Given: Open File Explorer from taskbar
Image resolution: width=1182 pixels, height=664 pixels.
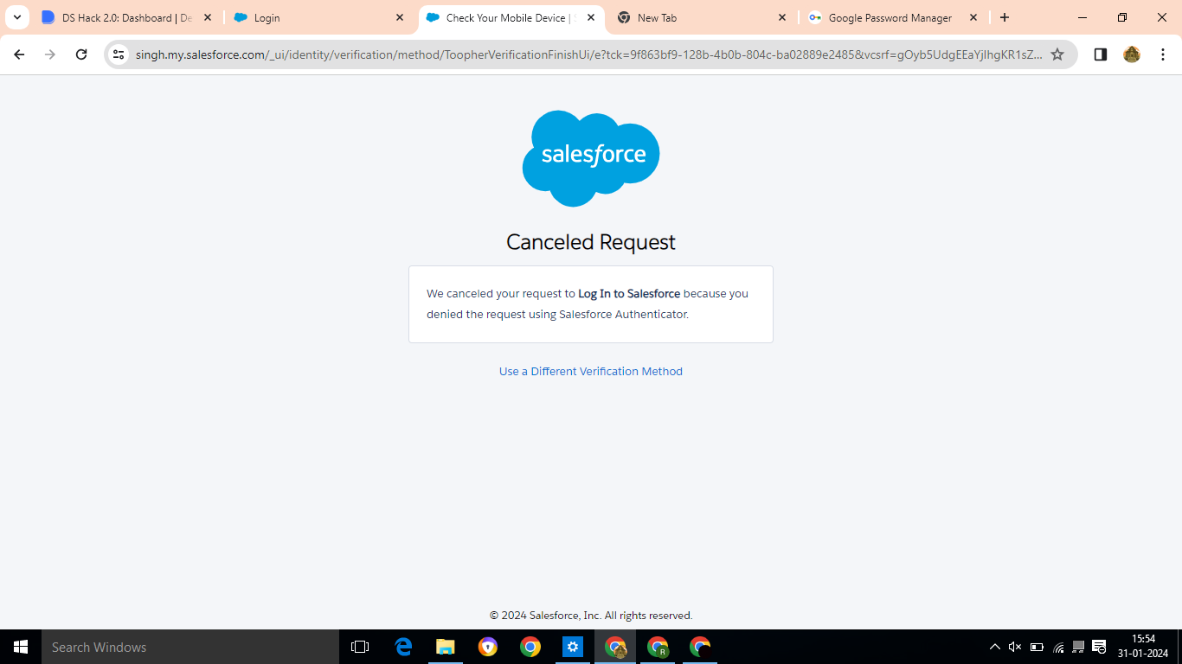Looking at the screenshot, I should [446, 647].
